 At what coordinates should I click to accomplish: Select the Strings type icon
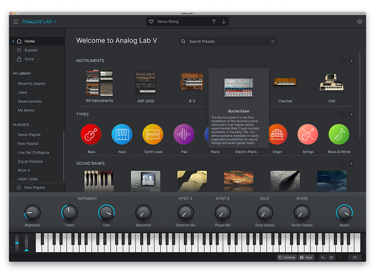click(x=308, y=134)
